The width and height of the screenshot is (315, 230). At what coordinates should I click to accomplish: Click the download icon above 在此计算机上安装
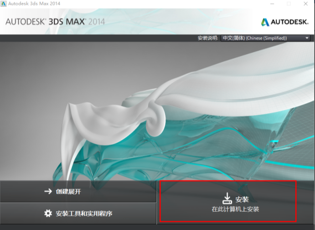click(227, 198)
